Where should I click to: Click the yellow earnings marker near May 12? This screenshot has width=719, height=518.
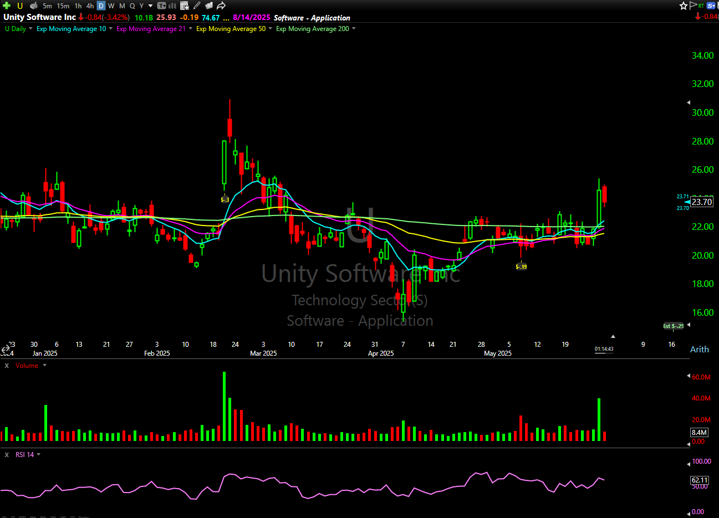click(521, 266)
